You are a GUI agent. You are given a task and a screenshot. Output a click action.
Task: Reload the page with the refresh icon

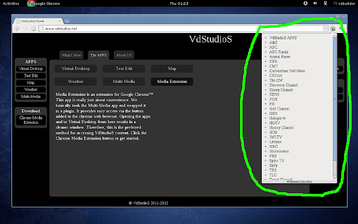pos(34,29)
